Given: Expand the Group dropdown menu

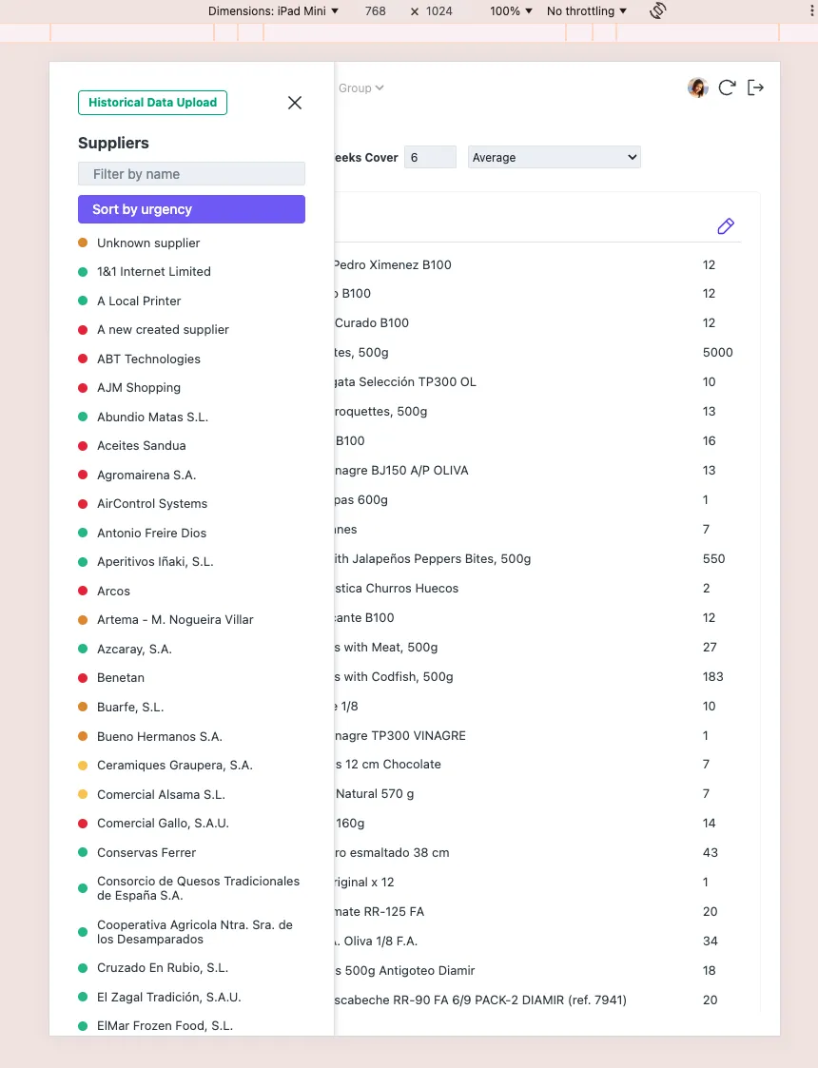Looking at the screenshot, I should 361,88.
